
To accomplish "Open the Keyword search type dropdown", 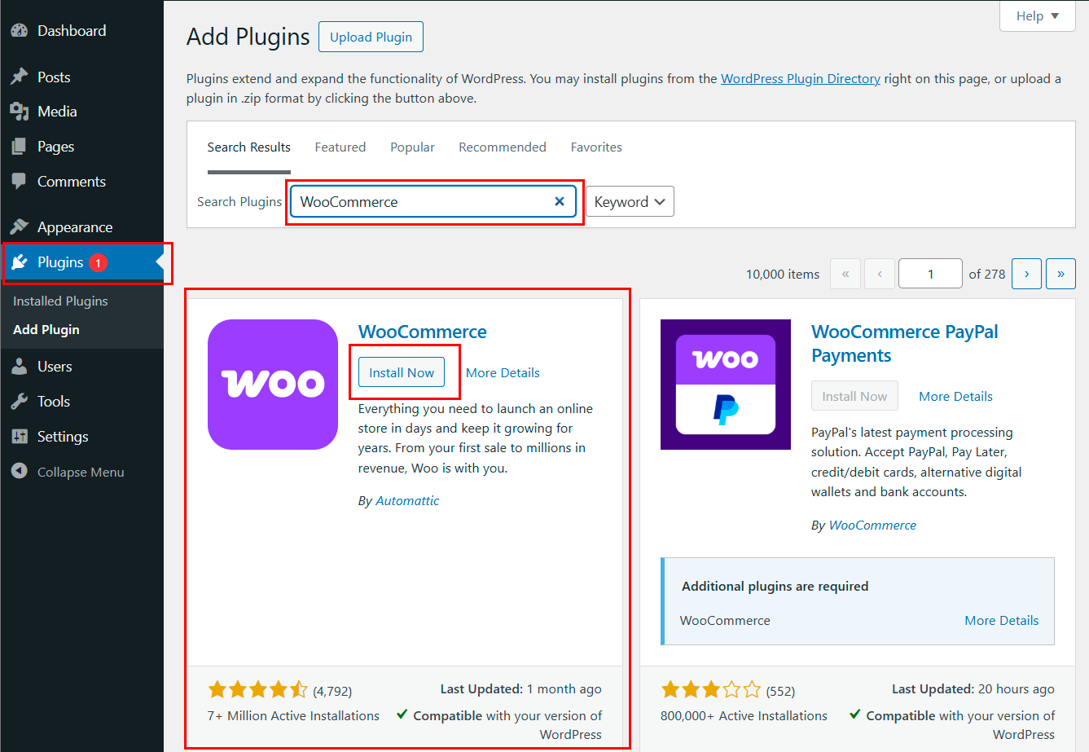I will [630, 202].
